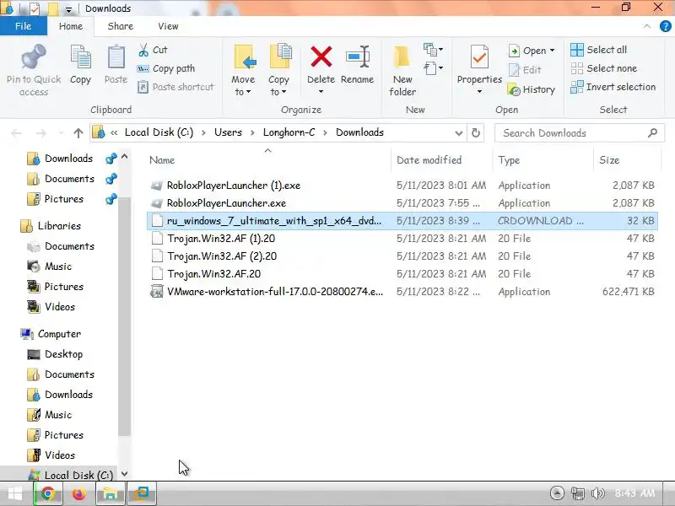This screenshot has width=675, height=506.
Task: Select the VMware-workstation-full installer file
Action: click(x=402, y=292)
